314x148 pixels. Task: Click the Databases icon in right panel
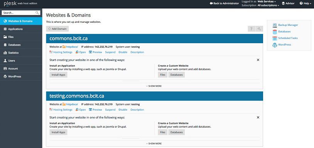pyautogui.click(x=275, y=32)
